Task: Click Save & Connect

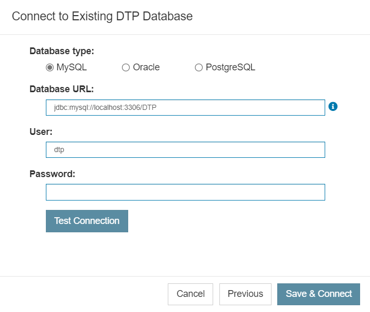Action: [x=318, y=294]
